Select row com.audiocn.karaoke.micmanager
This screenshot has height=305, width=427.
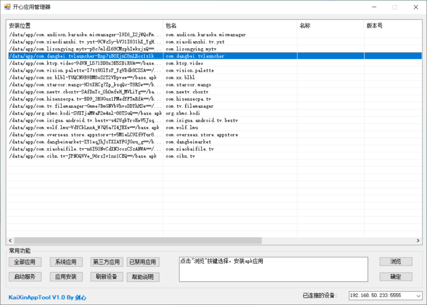[x=214, y=34]
